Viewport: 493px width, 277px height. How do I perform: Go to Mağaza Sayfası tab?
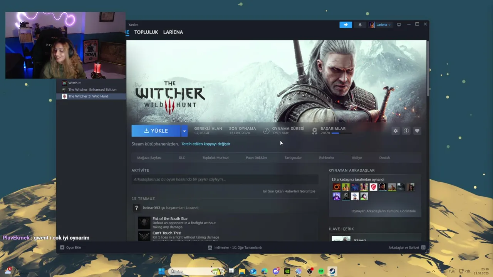click(x=149, y=158)
